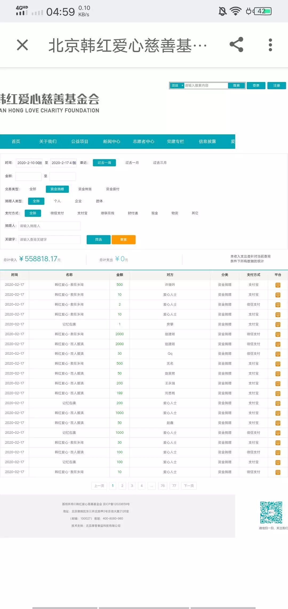Open platform icon for 无名 donation row
288x609 pixels.
[x=278, y=364]
